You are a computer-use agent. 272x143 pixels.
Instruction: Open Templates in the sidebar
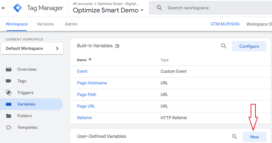pyautogui.click(x=28, y=128)
